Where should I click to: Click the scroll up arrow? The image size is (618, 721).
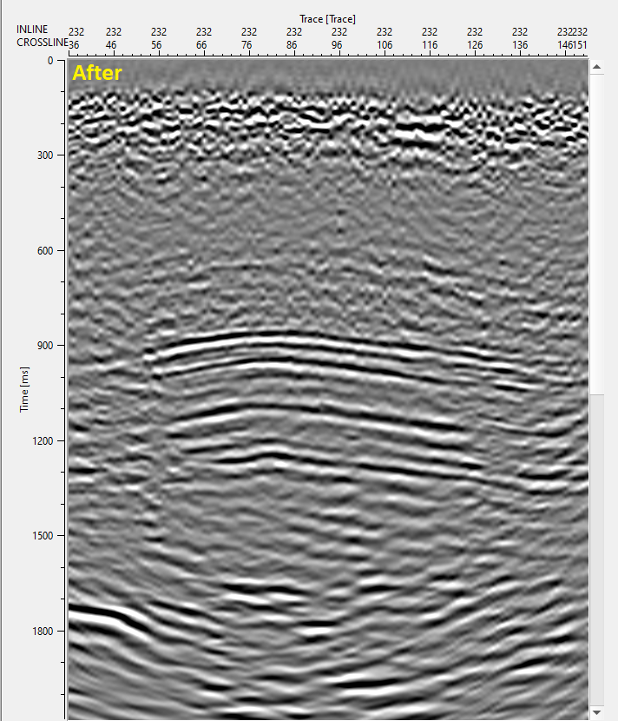tap(596, 67)
